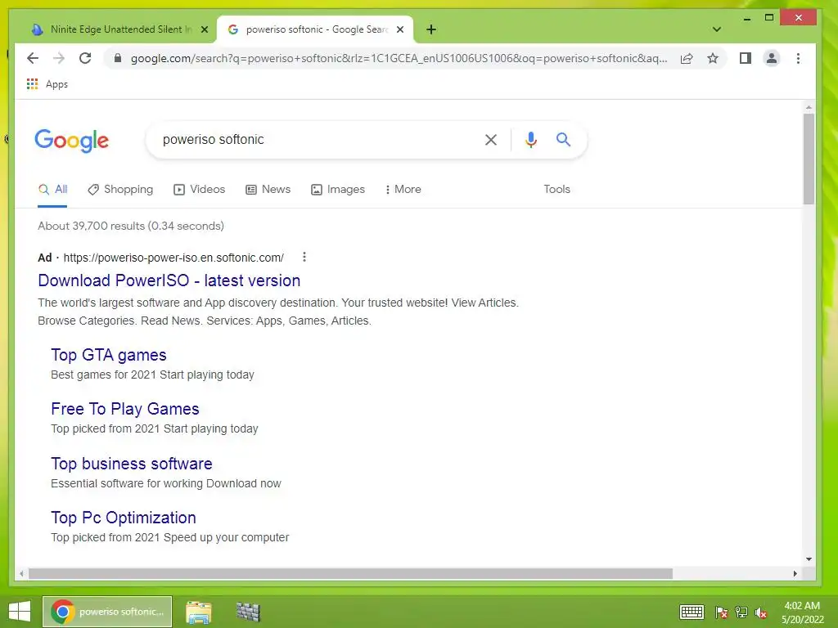The height and width of the screenshot is (628, 838).
Task: Bookmark this tab with star icon
Action: (x=713, y=58)
